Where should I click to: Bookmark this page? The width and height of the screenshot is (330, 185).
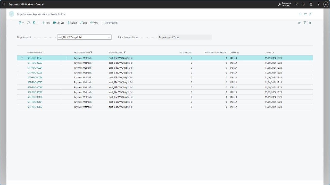(x=300, y=14)
